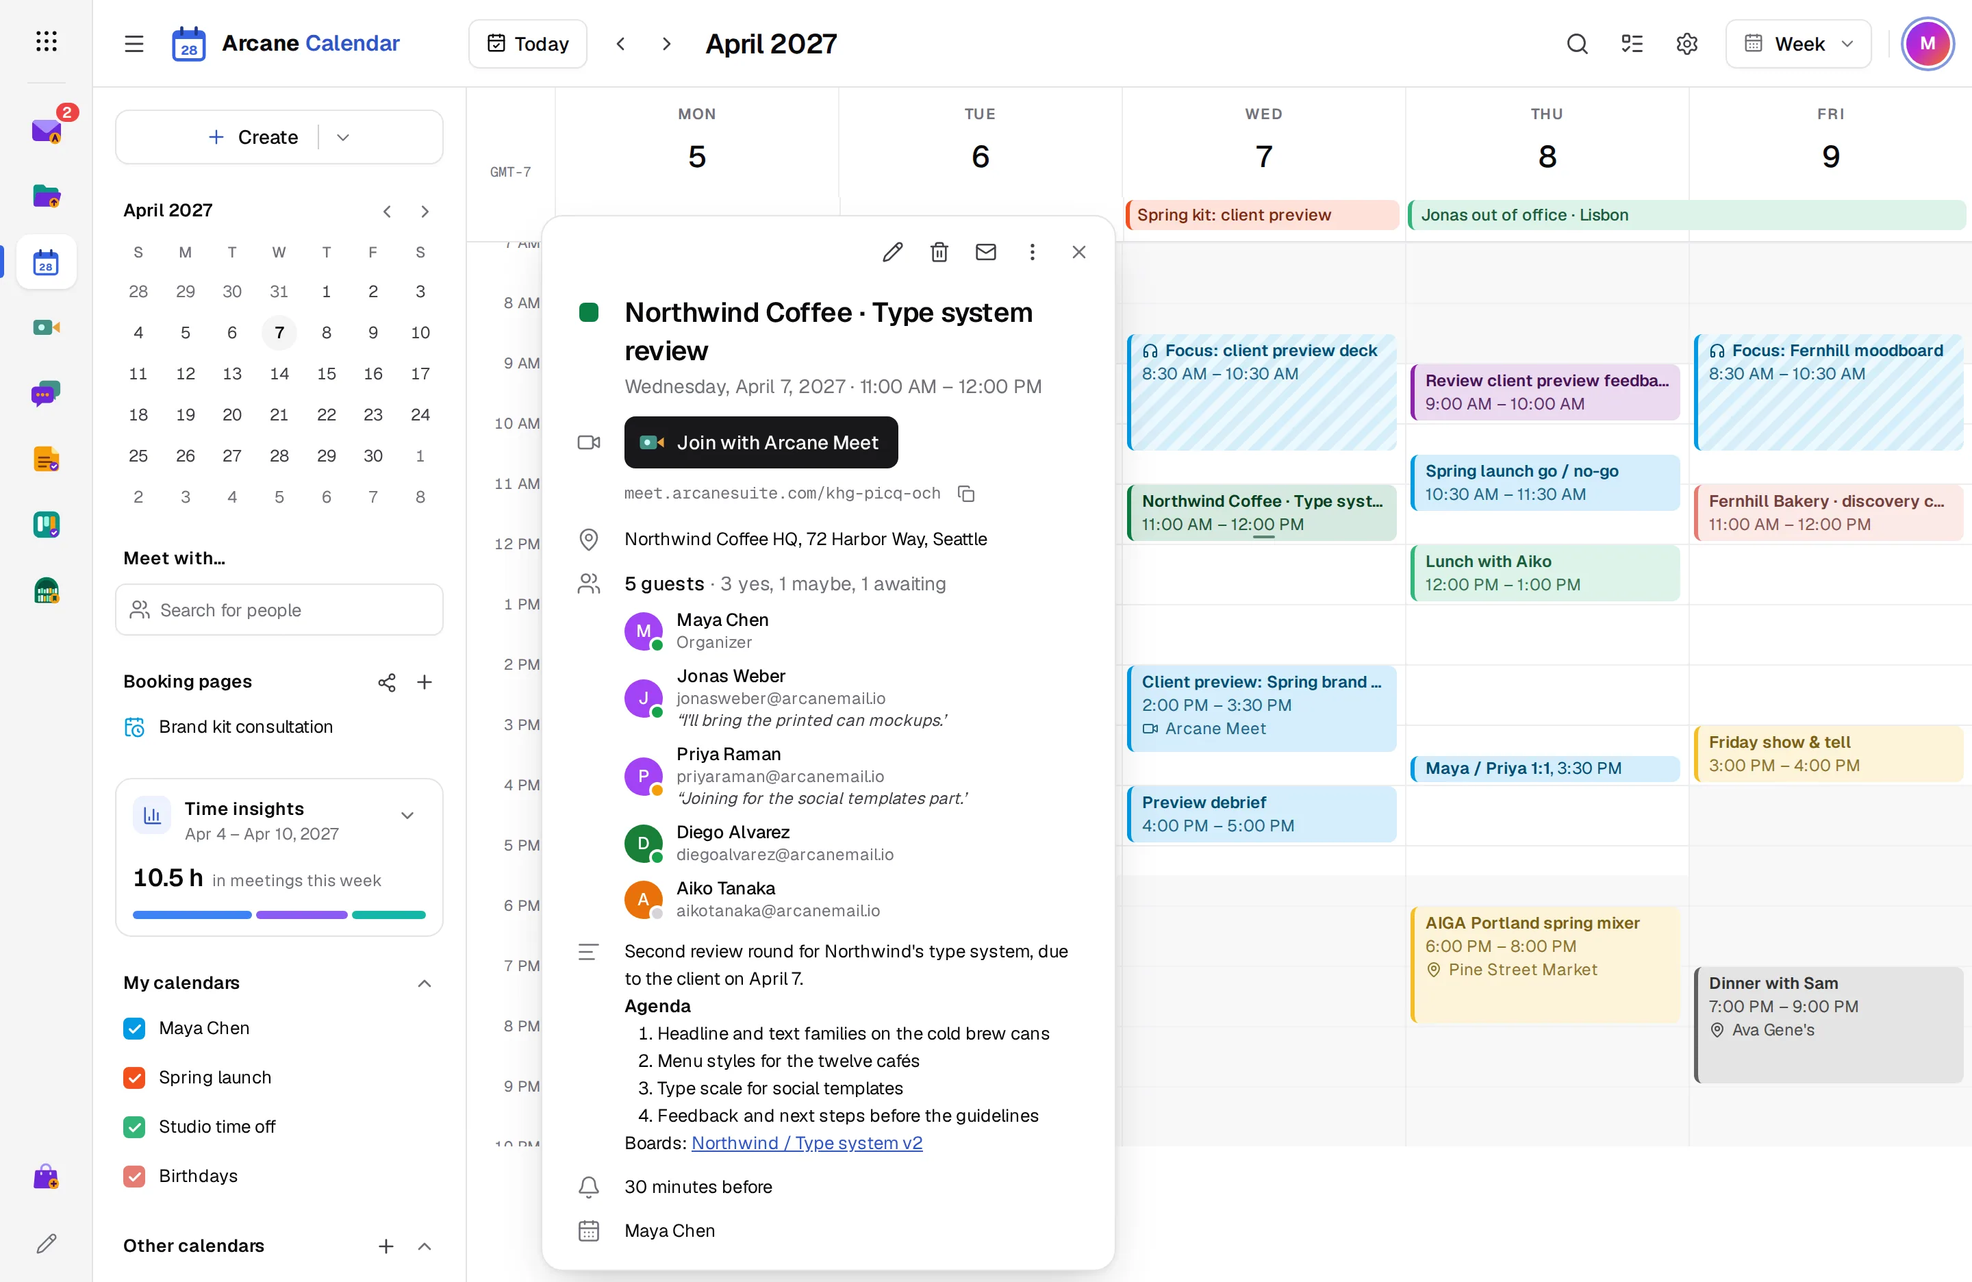The image size is (1972, 1282).
Task: Open the Chat app in sidebar
Action: coord(47,394)
